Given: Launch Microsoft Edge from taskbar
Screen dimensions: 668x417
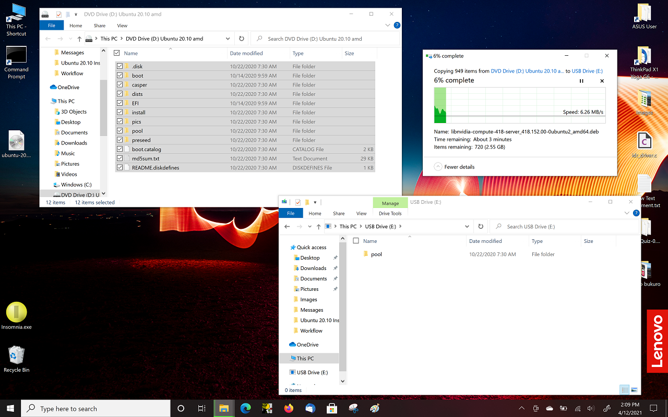Looking at the screenshot, I should tap(245, 409).
